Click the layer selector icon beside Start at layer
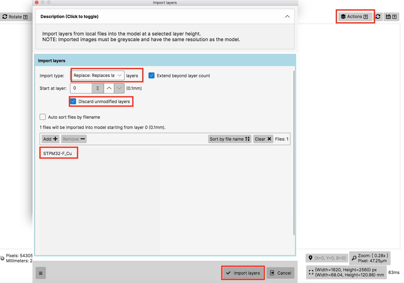Image resolution: width=404 pixels, height=283 pixels. (98, 88)
